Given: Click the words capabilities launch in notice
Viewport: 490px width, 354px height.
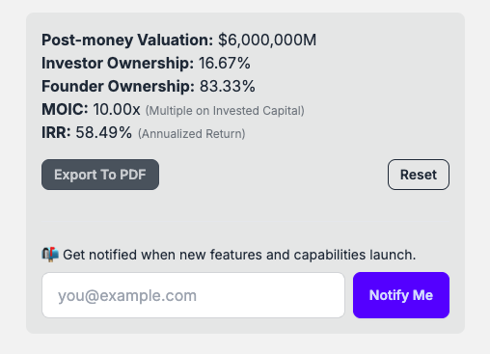Looking at the screenshot, I should (355, 255).
